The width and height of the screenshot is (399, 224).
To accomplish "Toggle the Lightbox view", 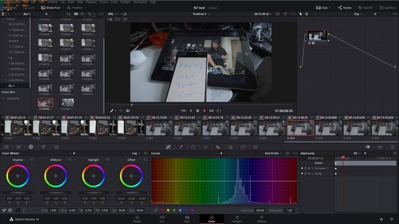I will tap(387, 7).
